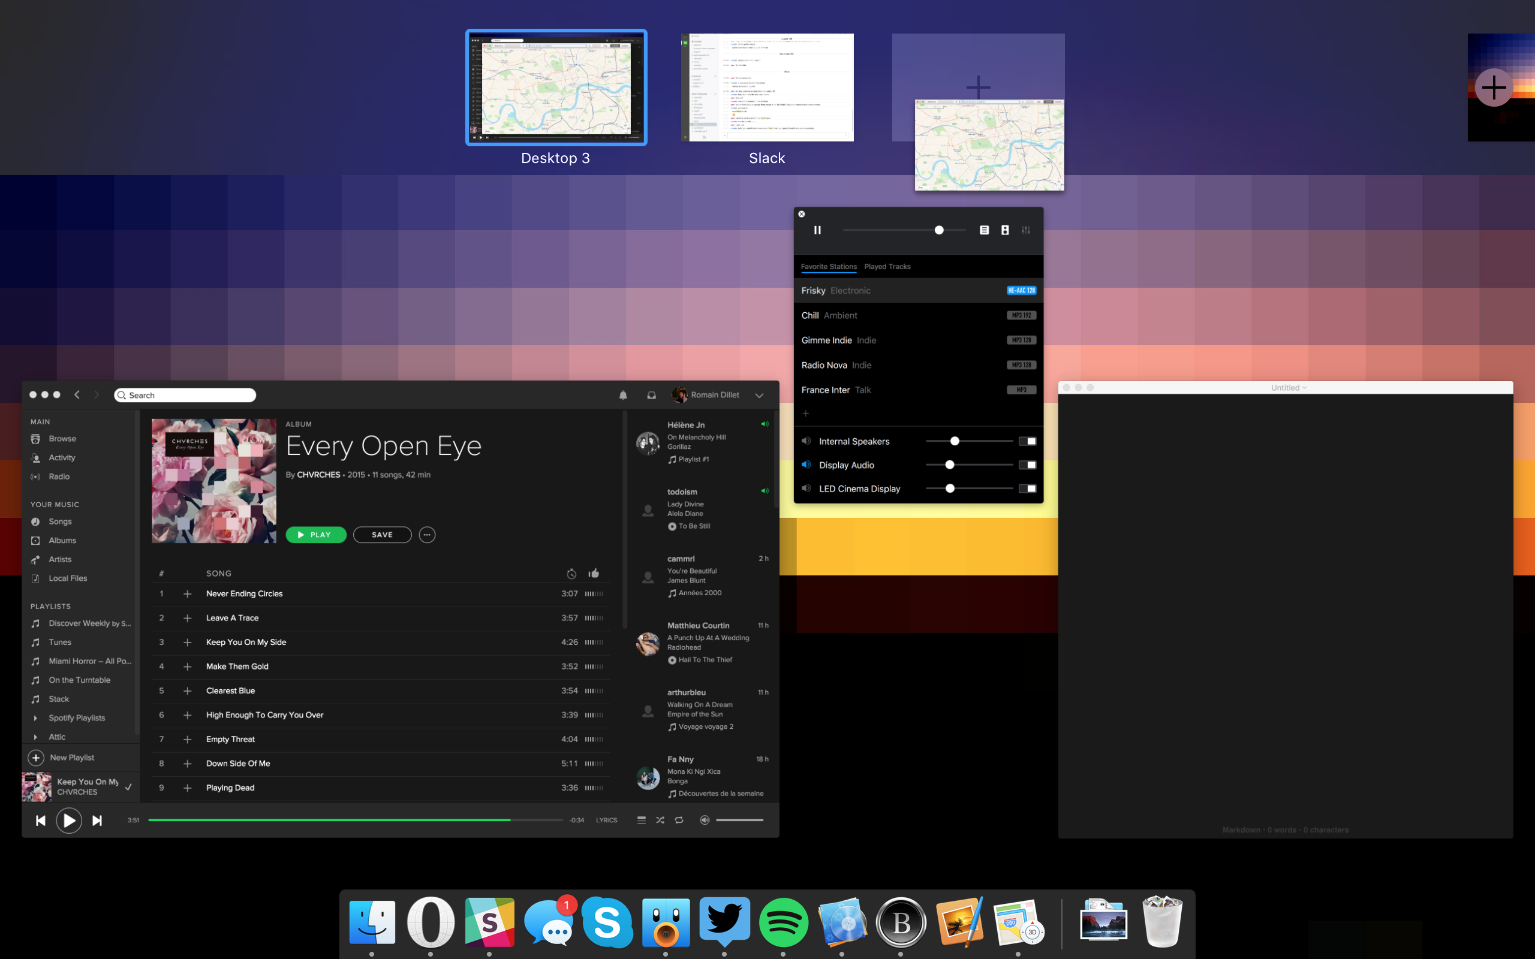
Task: Expand the Attic playlist folder
Action: tap(35, 737)
